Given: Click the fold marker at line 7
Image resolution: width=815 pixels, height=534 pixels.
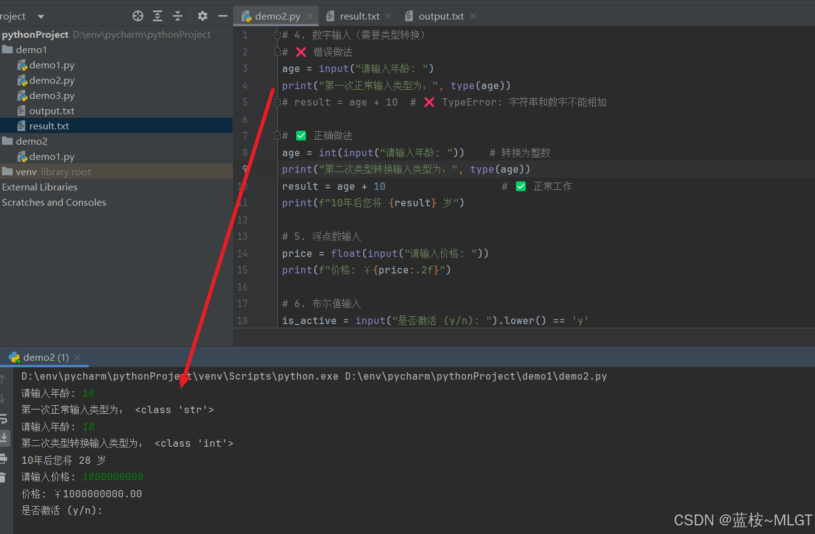Looking at the screenshot, I should [x=277, y=135].
